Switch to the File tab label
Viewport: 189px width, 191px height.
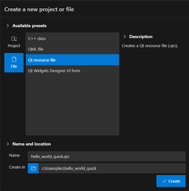(x=14, y=66)
